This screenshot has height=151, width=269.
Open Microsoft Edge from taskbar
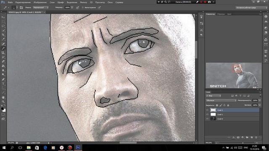tap(45, 148)
